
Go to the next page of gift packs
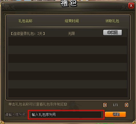point(127,105)
